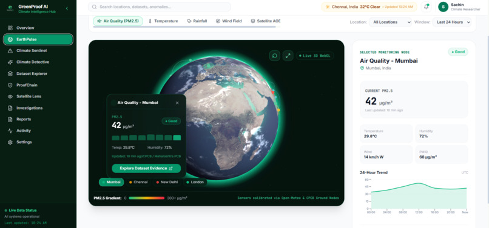Click the globe fullscreen expand icon
This screenshot has width=489, height=228.
tap(288, 56)
